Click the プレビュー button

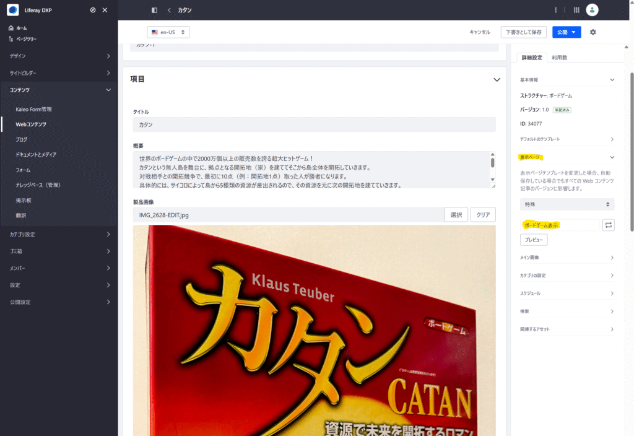click(534, 240)
